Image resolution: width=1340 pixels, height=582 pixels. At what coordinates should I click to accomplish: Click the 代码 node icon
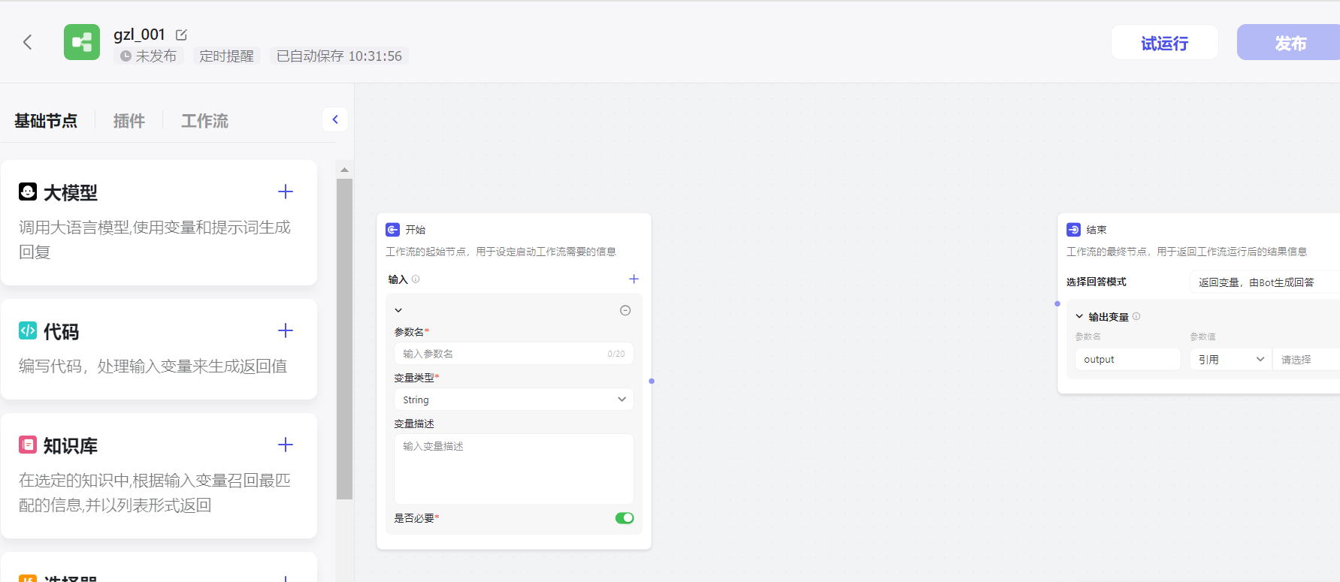[28, 330]
